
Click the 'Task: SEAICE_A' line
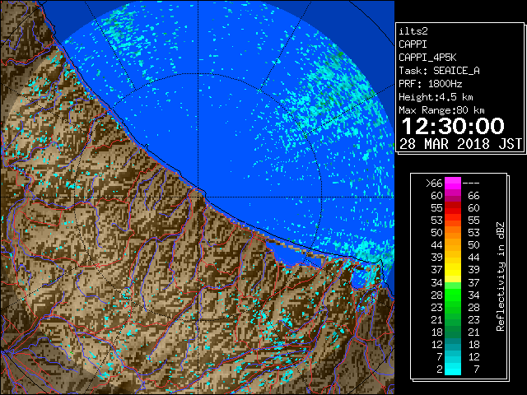439,71
